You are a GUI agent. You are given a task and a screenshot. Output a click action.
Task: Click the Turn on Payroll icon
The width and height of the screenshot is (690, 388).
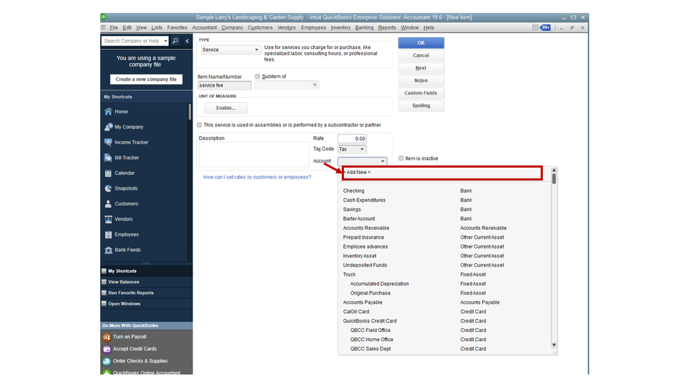click(106, 337)
